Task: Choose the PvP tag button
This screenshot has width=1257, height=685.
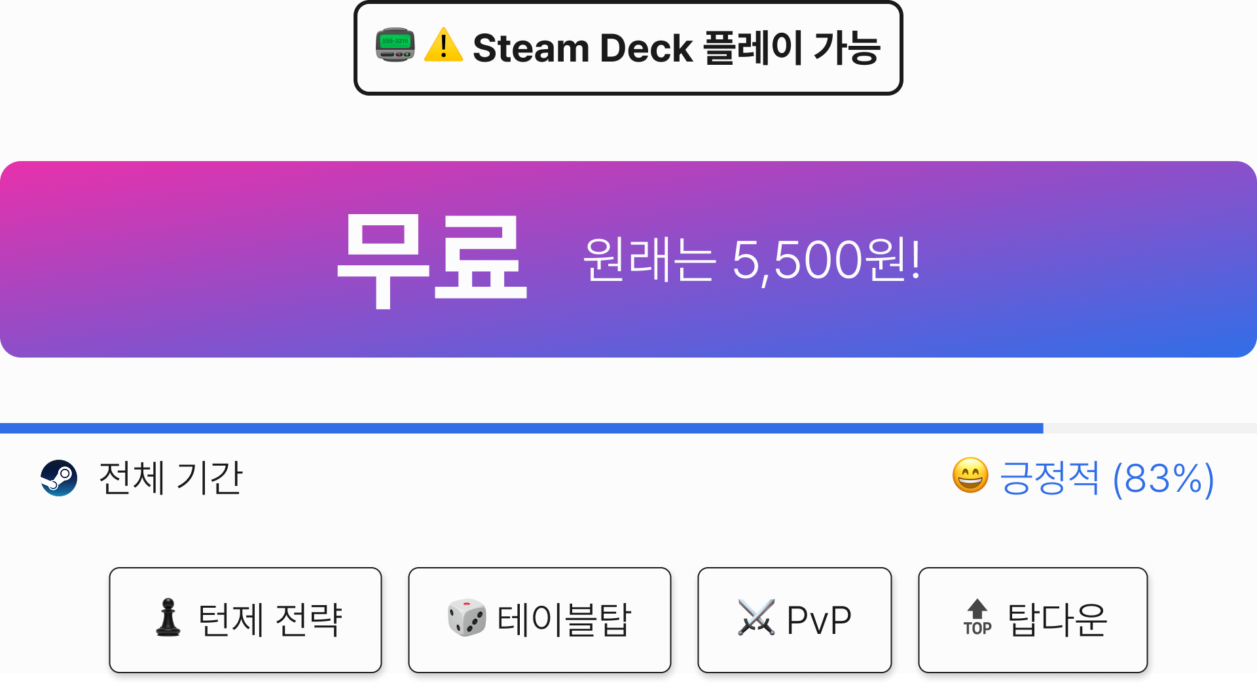Action: (x=795, y=620)
